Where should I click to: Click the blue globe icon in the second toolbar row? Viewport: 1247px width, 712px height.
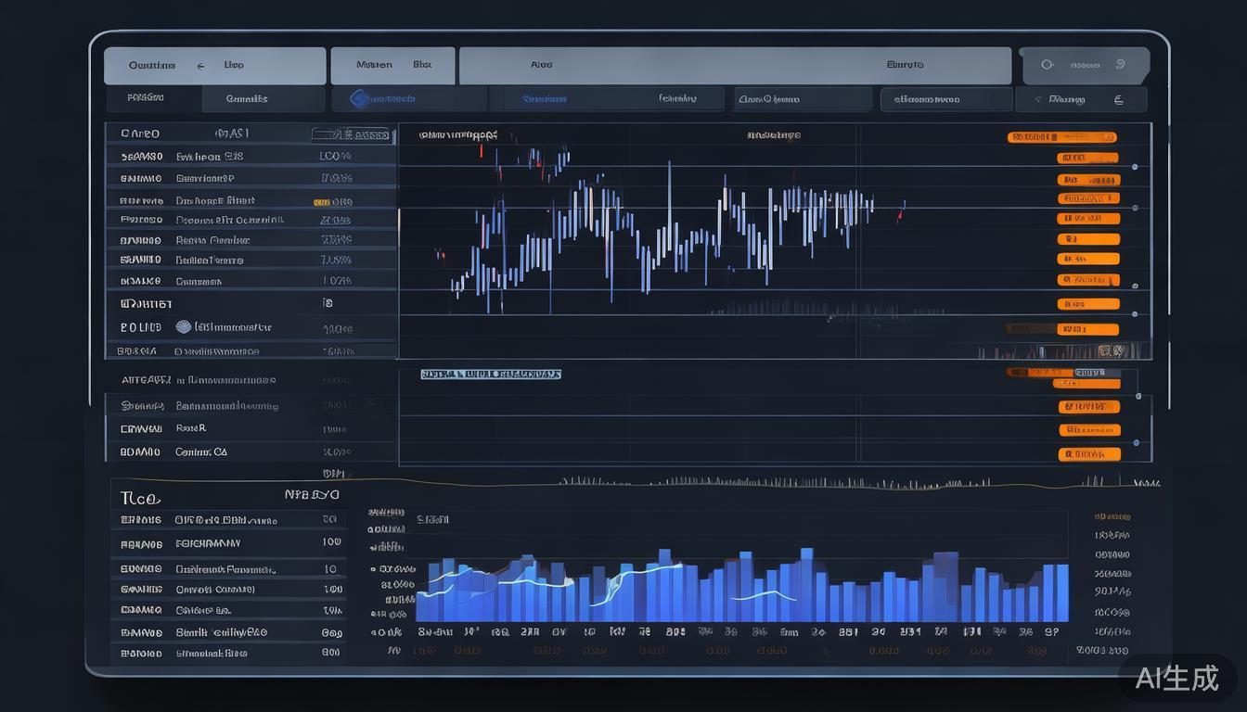pyautogui.click(x=360, y=98)
